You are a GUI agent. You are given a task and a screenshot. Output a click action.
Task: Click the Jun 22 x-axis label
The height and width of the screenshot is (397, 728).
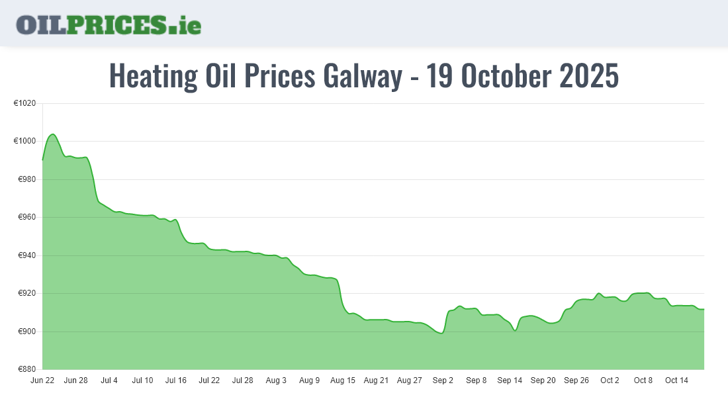tap(42, 380)
